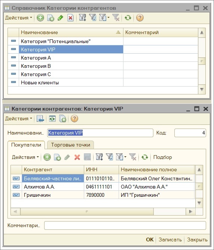Sort by the Наименование column header

71,32
